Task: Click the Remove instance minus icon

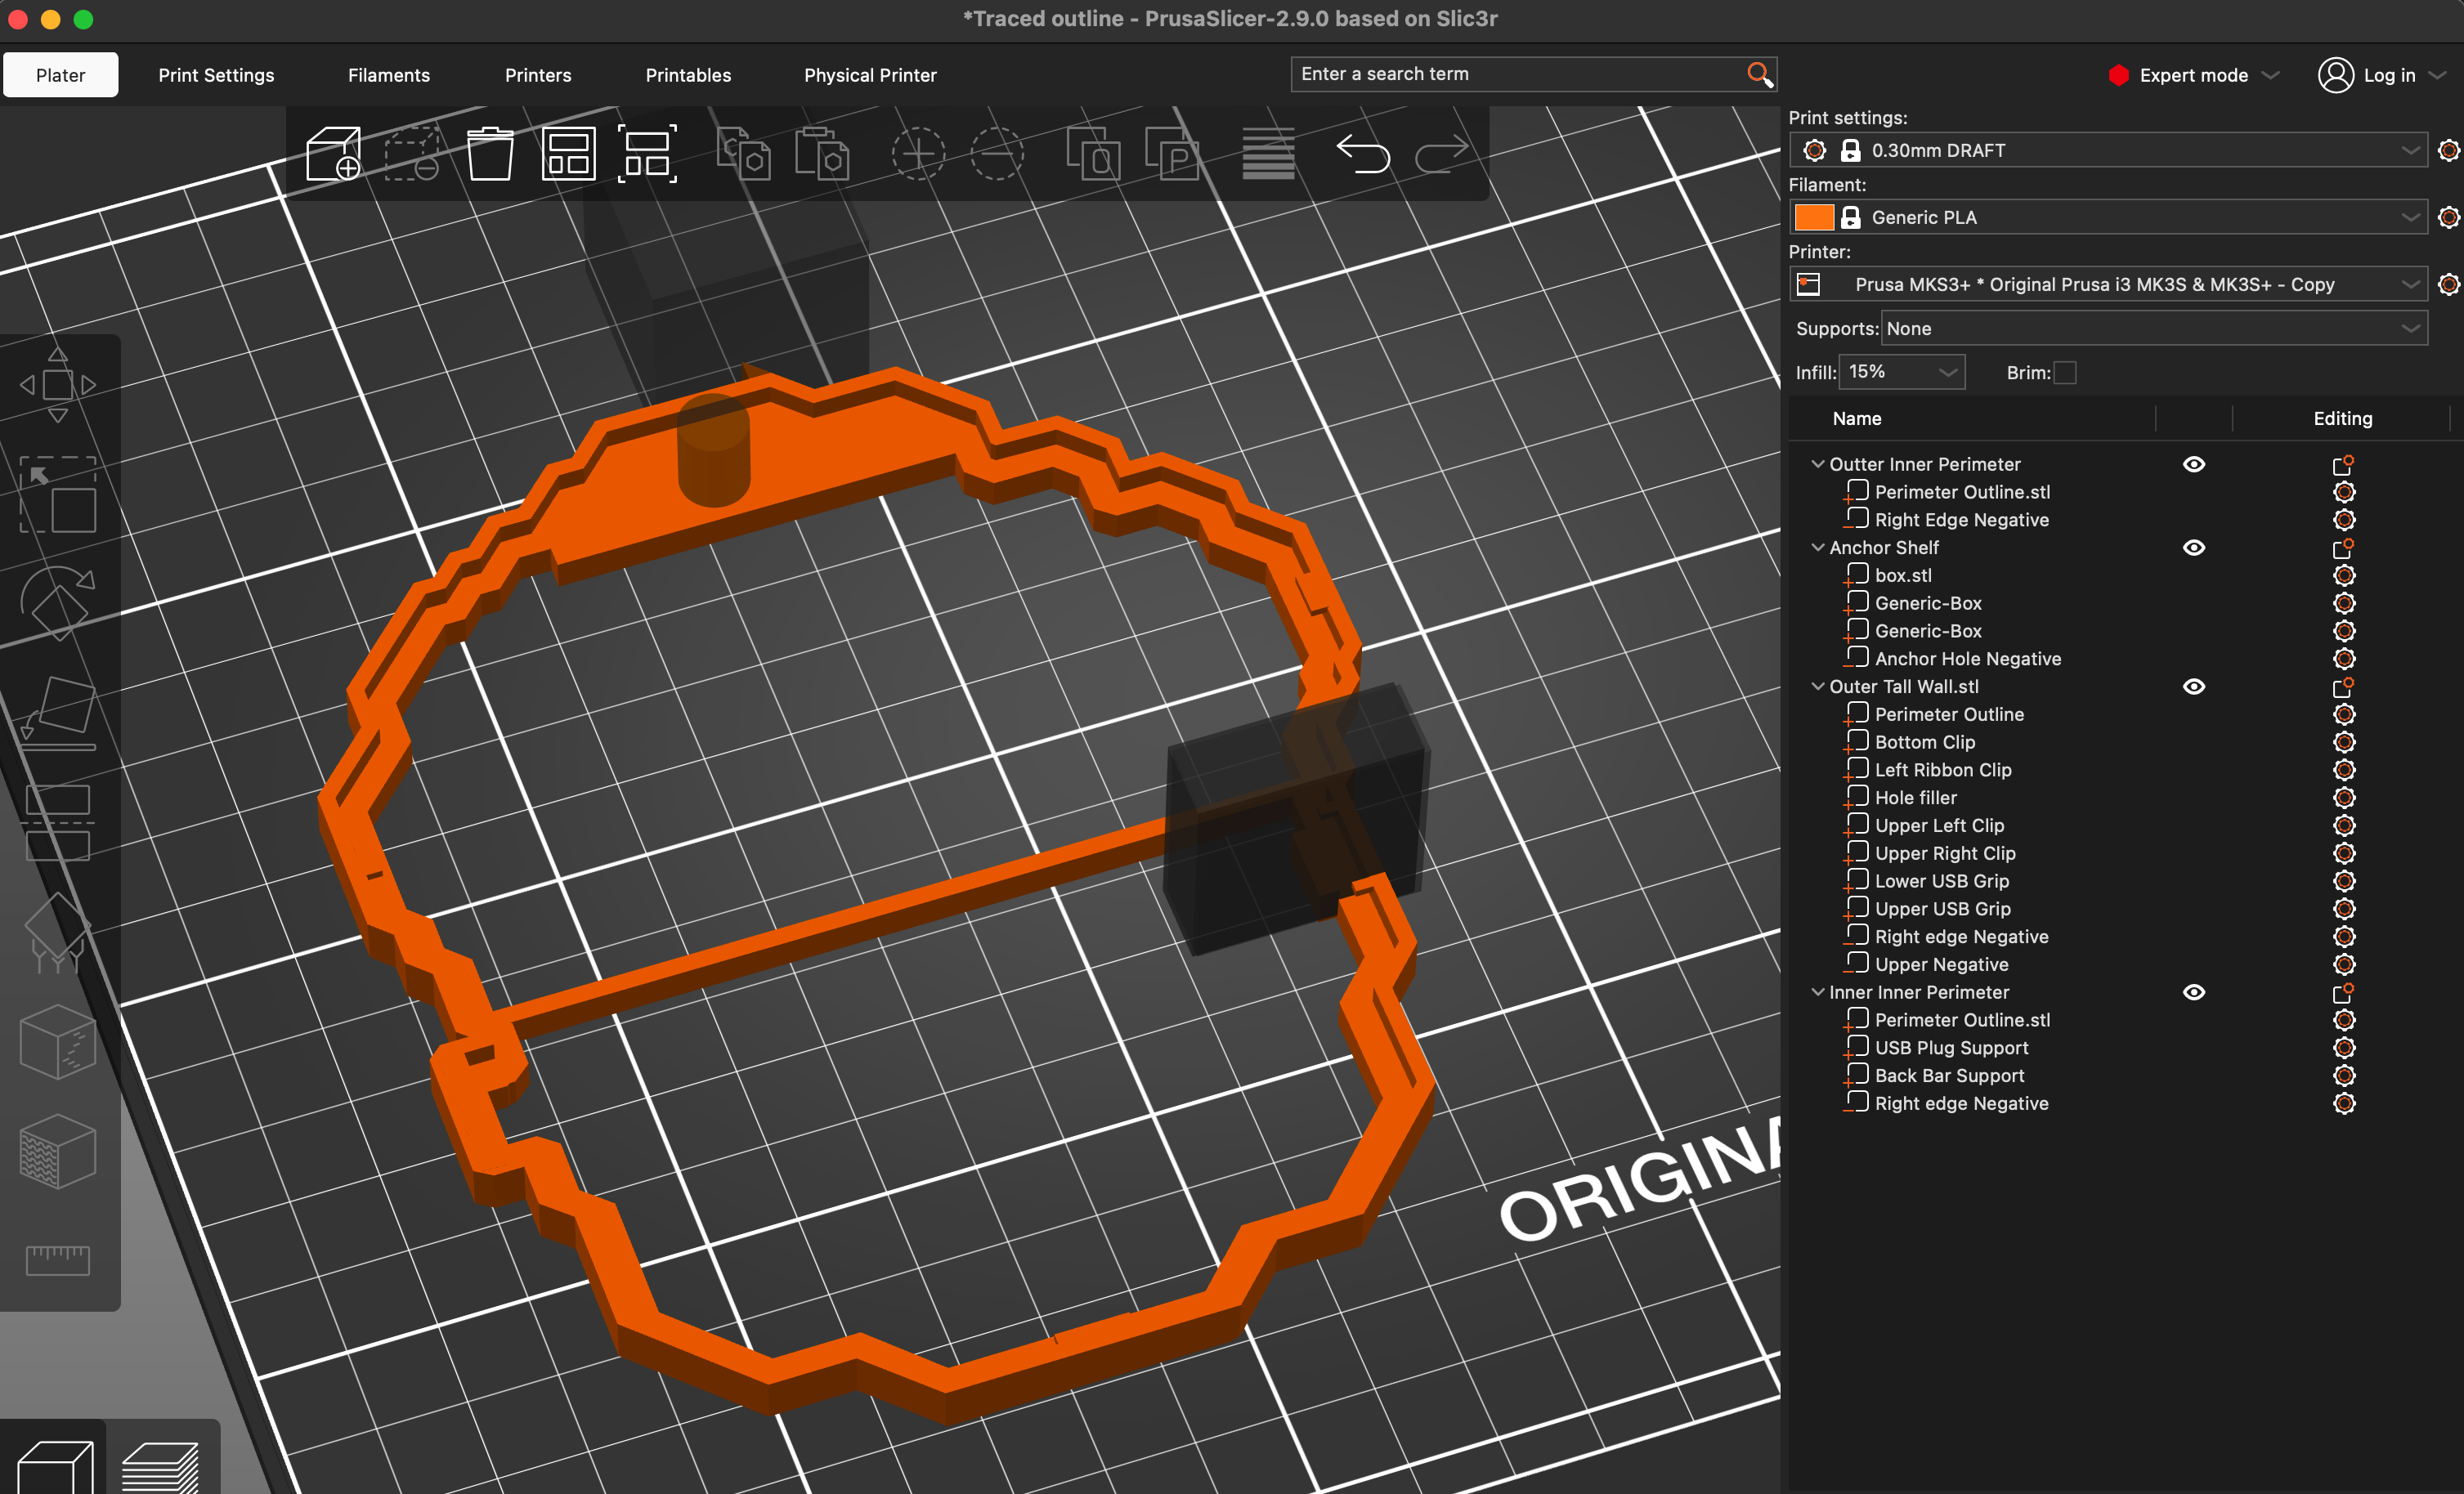Action: 997,154
